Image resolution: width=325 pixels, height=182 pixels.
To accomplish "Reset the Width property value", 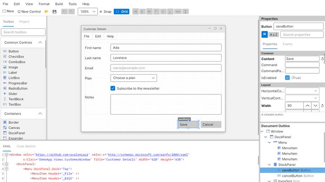I will click(322, 106).
